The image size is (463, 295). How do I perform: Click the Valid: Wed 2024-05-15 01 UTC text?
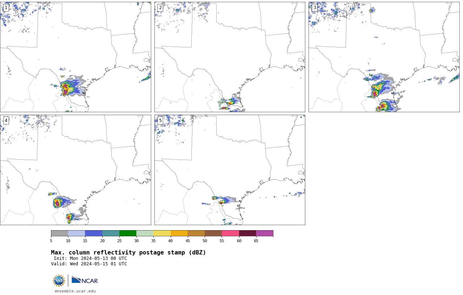coord(89,264)
